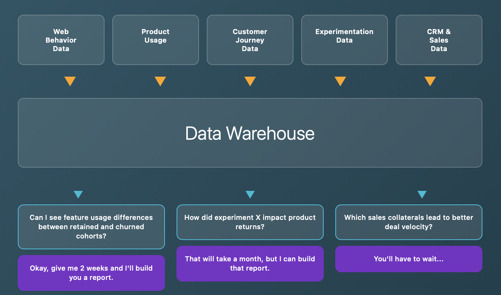Open the Experimentation Data box

(x=344, y=39)
